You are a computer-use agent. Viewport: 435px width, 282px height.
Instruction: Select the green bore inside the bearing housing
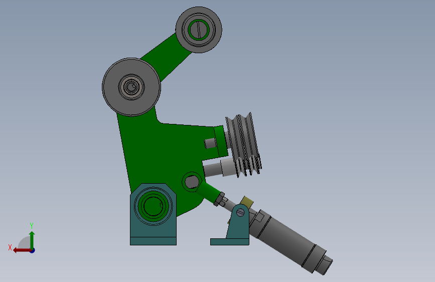pyautogui.click(x=153, y=207)
